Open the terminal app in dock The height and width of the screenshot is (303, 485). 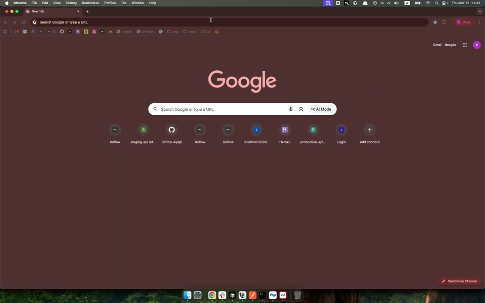point(263,295)
